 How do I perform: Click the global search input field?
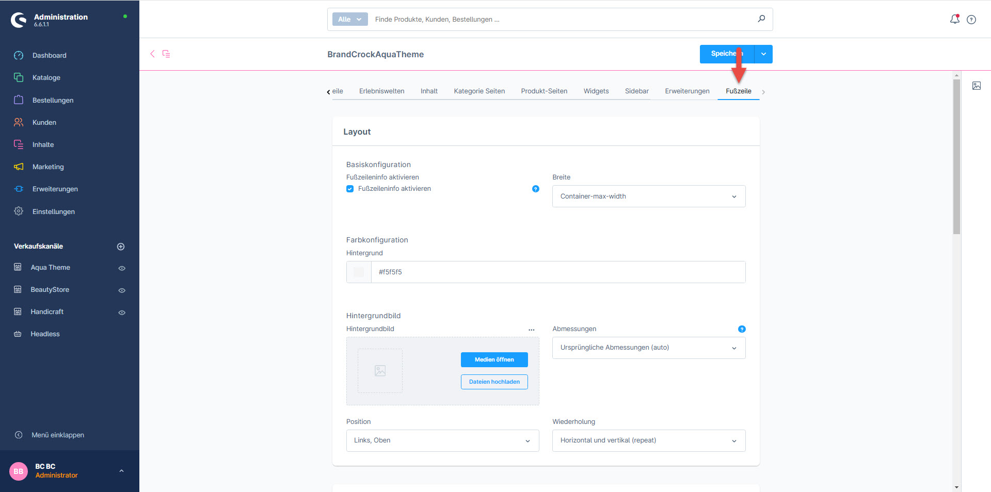coord(563,20)
